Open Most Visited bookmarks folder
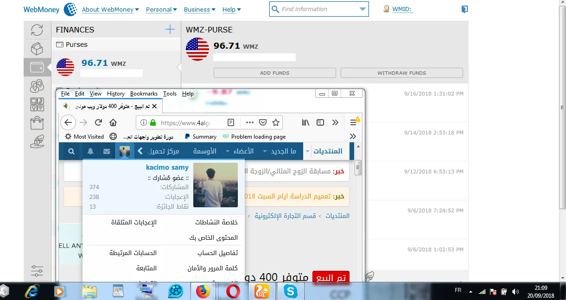This screenshot has height=300, width=566. coord(84,137)
